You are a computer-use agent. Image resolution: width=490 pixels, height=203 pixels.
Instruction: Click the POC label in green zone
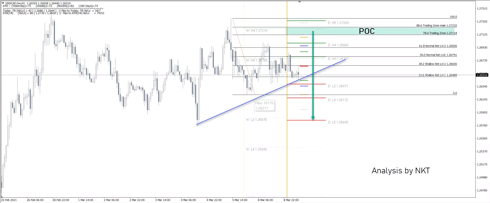tap(367, 31)
